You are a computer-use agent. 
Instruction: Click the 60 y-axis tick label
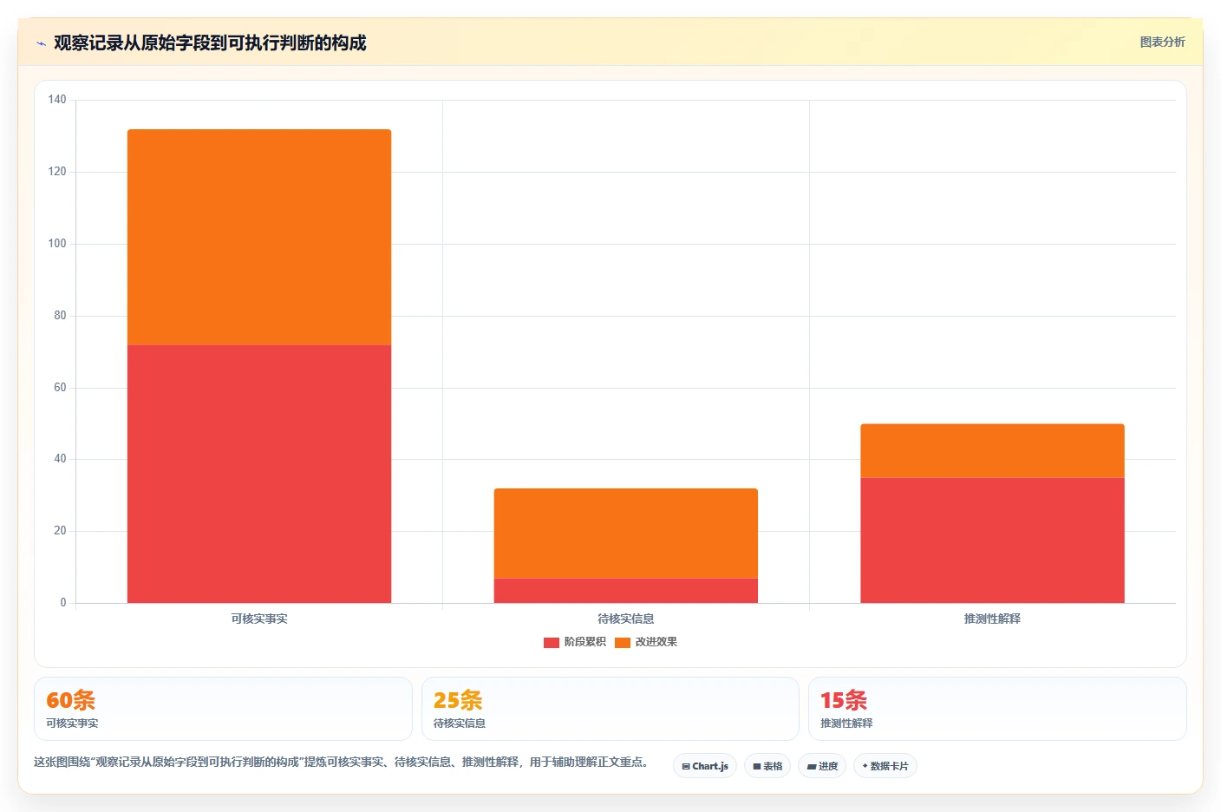(60, 388)
